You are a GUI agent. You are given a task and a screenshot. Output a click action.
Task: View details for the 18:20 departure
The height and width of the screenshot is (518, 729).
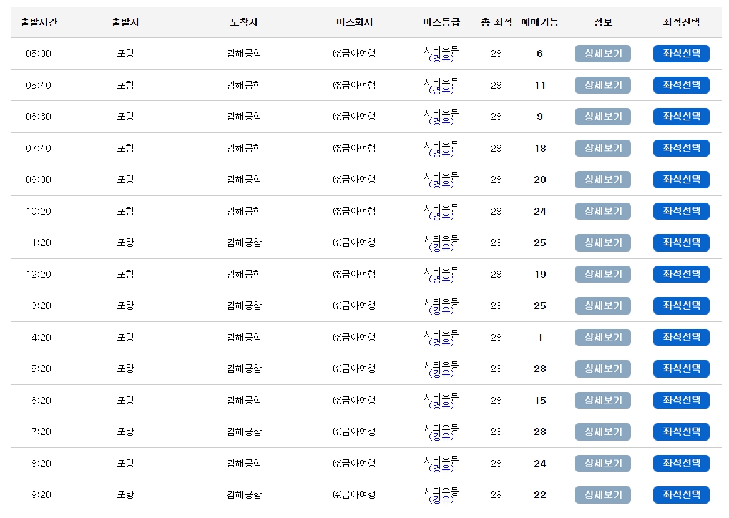[x=602, y=463]
